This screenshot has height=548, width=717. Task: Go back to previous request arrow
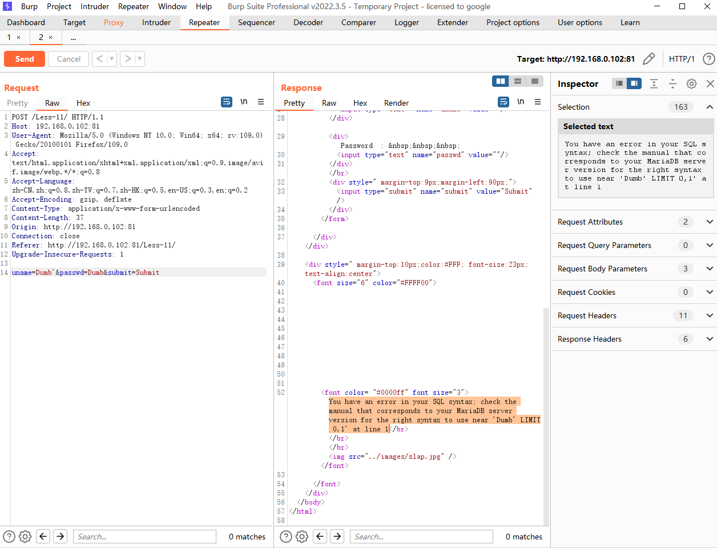(100, 59)
